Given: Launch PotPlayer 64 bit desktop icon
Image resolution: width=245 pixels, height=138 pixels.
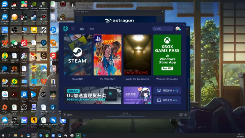Looking at the screenshot, I should point(34,32).
